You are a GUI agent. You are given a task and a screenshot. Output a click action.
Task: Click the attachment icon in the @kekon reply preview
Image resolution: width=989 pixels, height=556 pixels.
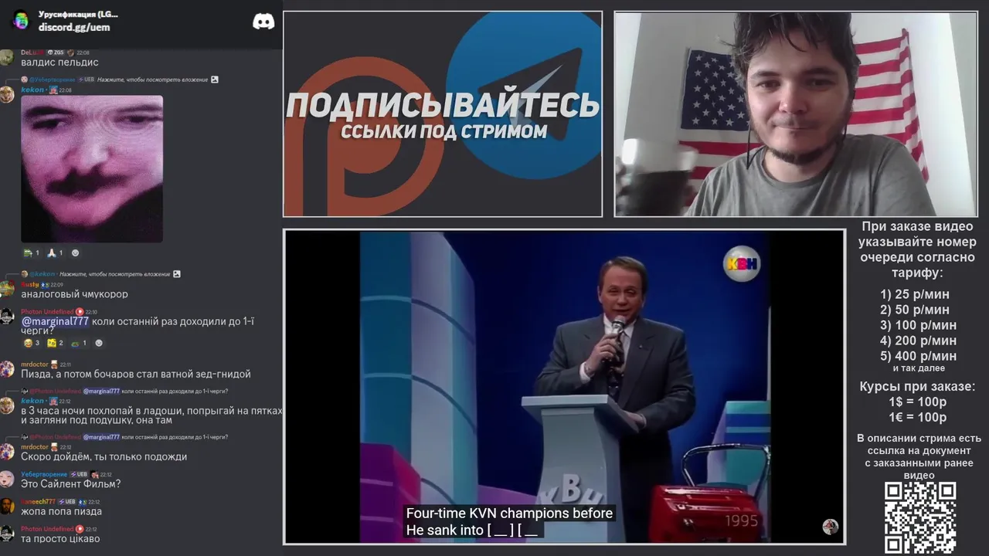(177, 273)
